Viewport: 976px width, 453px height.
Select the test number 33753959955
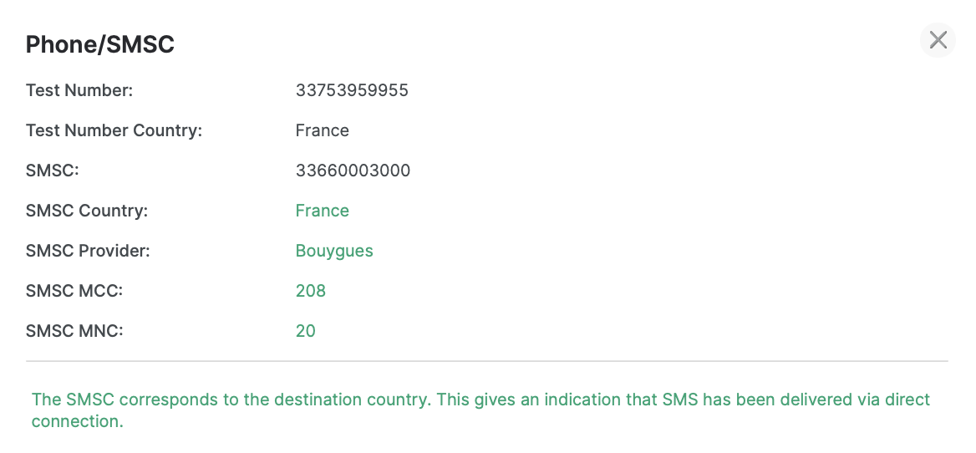click(352, 90)
